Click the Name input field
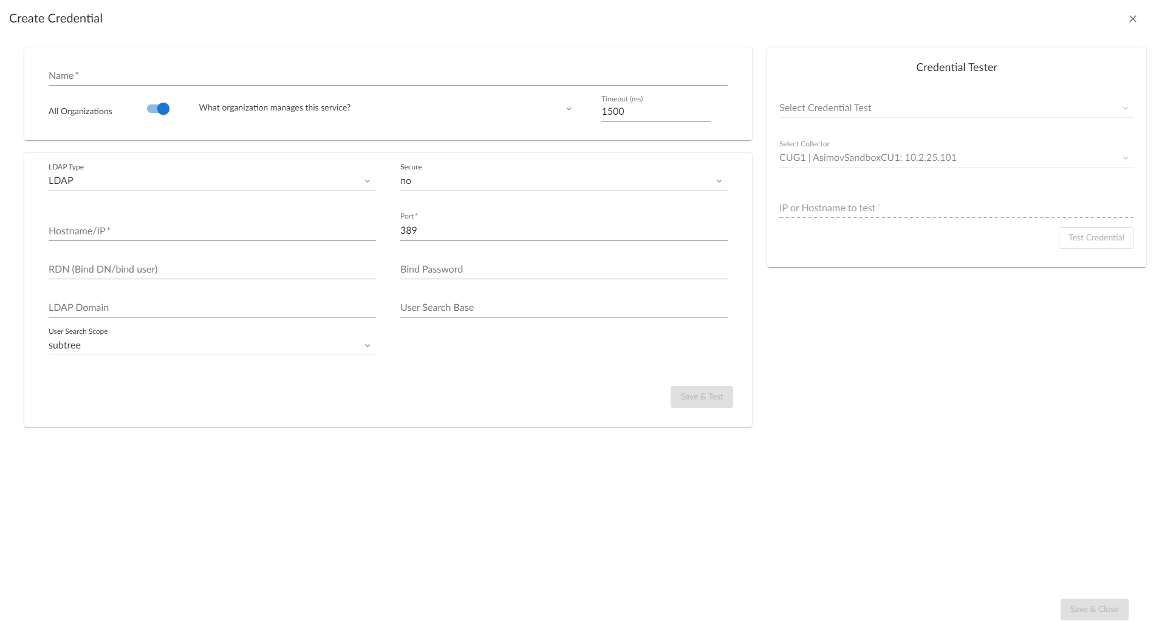This screenshot has height=632, width=1159. [x=388, y=76]
